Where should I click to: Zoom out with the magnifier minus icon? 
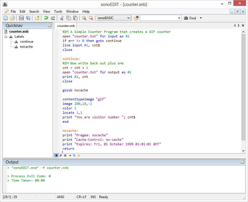pyautogui.click(x=91, y=18)
